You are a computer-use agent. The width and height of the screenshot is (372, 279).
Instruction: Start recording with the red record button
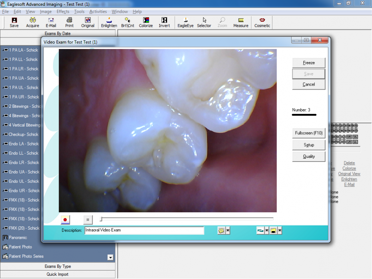[x=65, y=219]
